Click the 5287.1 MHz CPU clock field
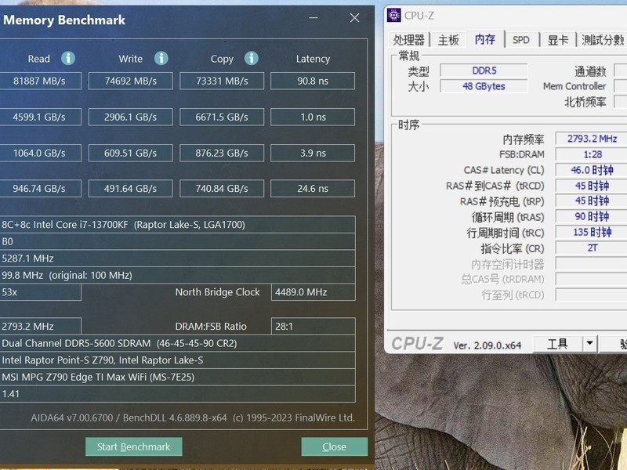Viewport: 627px width, 470px height. (178, 258)
